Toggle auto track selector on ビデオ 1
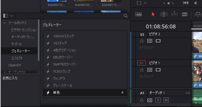This screenshot has height=107, width=202. point(150,70)
